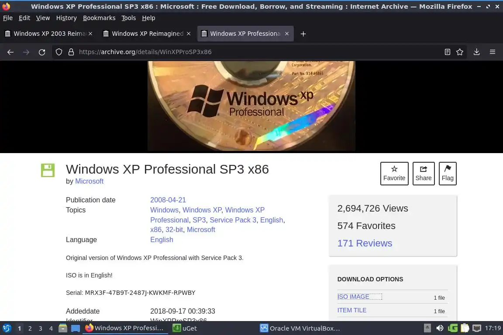This screenshot has width=503, height=335.
Task: Open the Edit menu
Action: (24, 18)
